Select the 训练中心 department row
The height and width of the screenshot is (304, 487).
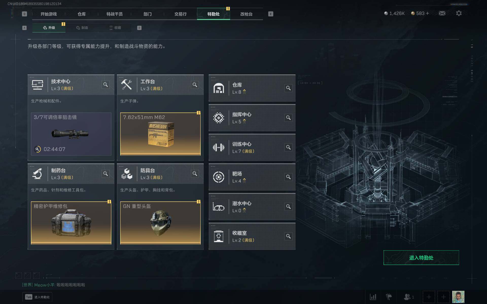tap(252, 147)
